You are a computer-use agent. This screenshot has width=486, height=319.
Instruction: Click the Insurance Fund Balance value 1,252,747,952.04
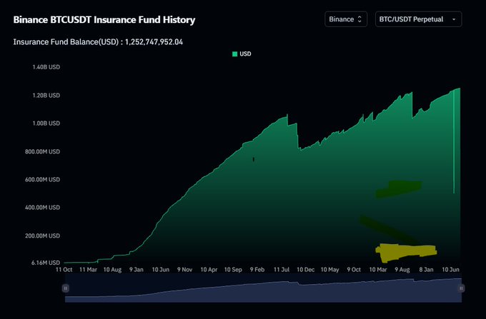[x=154, y=42]
